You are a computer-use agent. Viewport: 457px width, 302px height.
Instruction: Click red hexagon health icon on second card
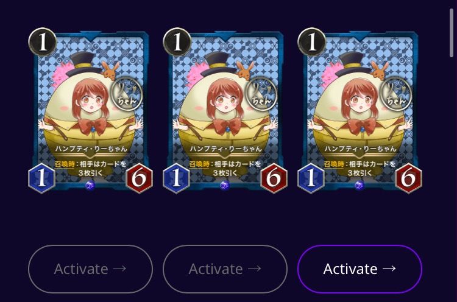click(274, 178)
